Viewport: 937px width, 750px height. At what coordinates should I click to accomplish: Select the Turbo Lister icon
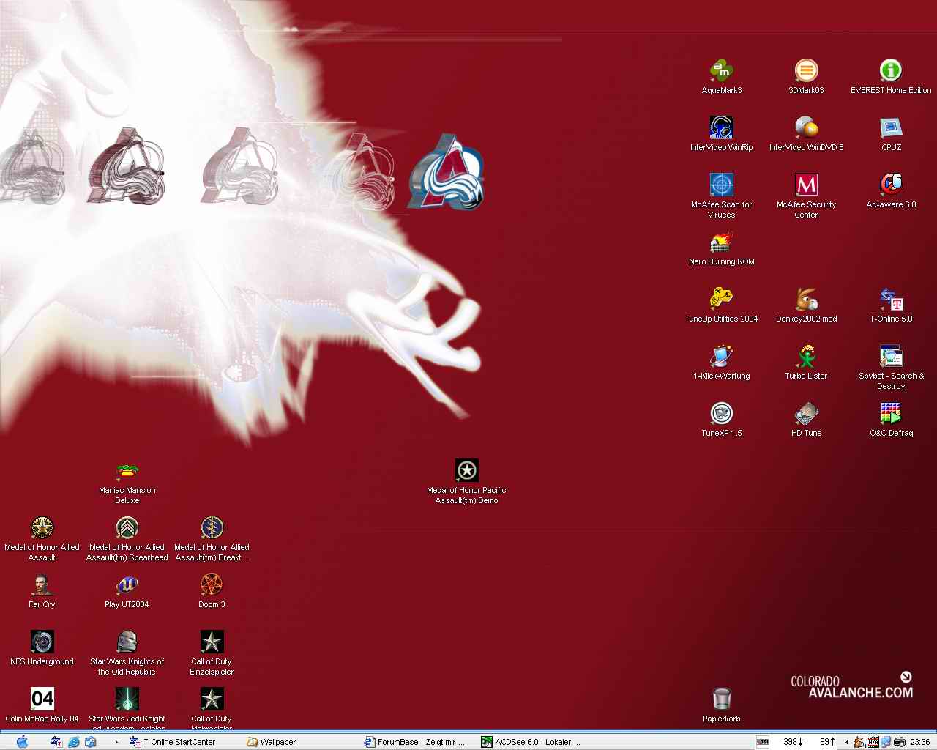(806, 356)
